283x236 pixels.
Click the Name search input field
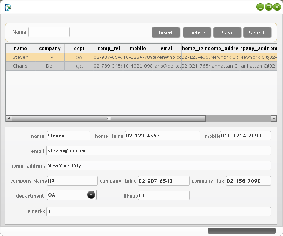coord(49,32)
